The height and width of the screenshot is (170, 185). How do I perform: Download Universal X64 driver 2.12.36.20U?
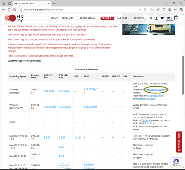tap(65, 106)
